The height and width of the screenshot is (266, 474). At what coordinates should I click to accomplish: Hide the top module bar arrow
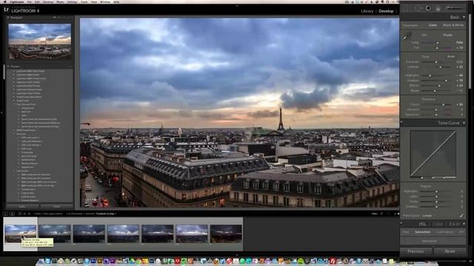point(237,5)
